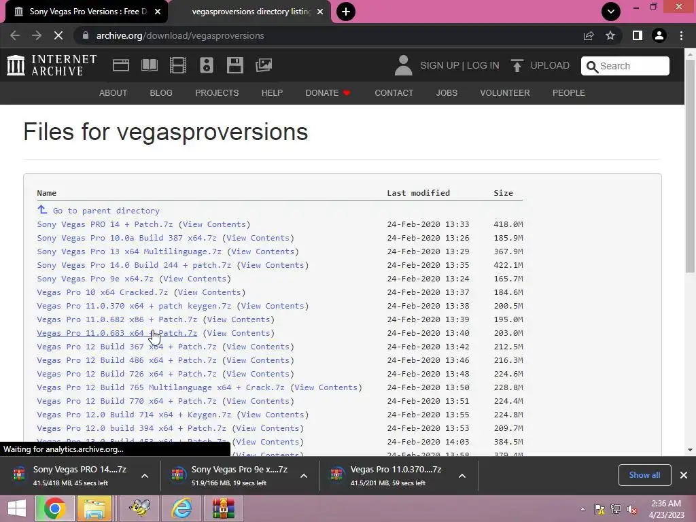Viewport: 696px width, 522px height.
Task: Switch to the Sony Vegas Pro Versions tab
Action: tap(86, 12)
